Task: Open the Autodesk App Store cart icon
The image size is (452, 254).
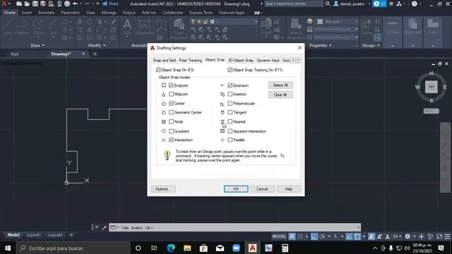Action: pos(391,4)
